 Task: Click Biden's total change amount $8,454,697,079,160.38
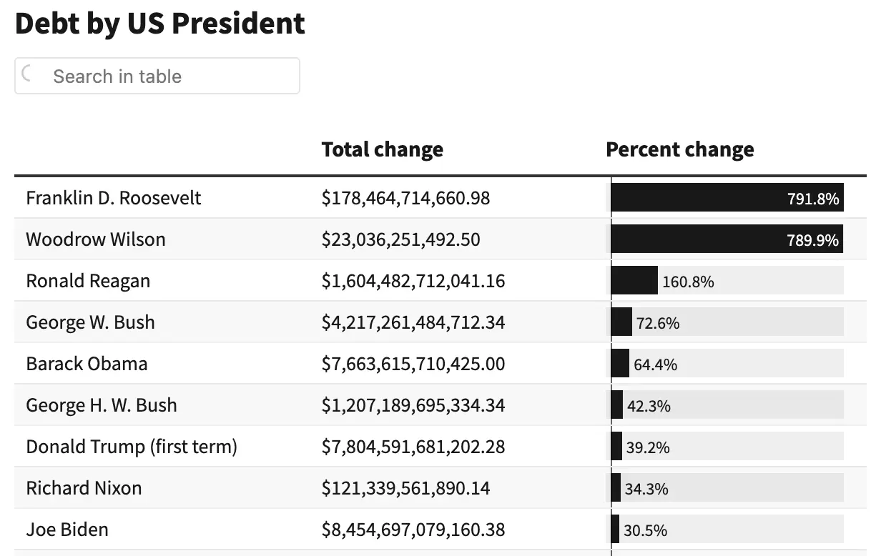413,530
